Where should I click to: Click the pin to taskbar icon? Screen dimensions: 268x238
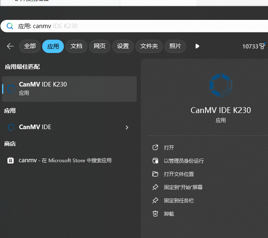pyautogui.click(x=155, y=200)
